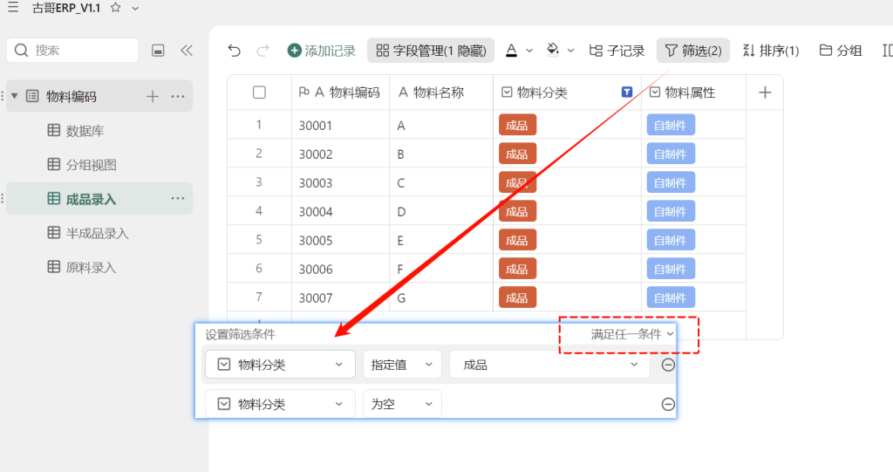Viewport: 893px width, 472px height.
Task: Click the 搜索 search field
Action: [x=72, y=50]
